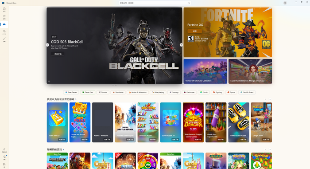Open the pen icon section below AI Hub
310x169 pixels.
pos(4,39)
